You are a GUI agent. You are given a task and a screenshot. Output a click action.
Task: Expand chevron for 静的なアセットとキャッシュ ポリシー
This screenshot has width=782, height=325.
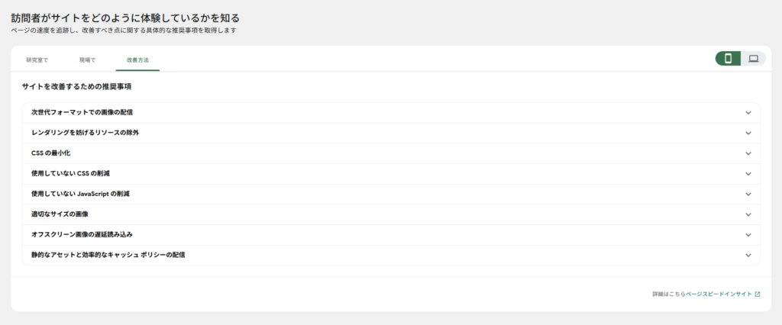click(x=748, y=256)
